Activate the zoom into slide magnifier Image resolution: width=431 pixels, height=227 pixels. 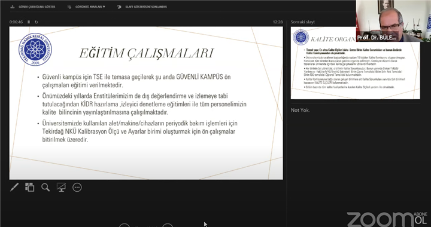[45, 187]
